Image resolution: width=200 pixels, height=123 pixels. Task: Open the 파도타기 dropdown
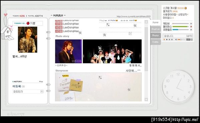point(42,92)
